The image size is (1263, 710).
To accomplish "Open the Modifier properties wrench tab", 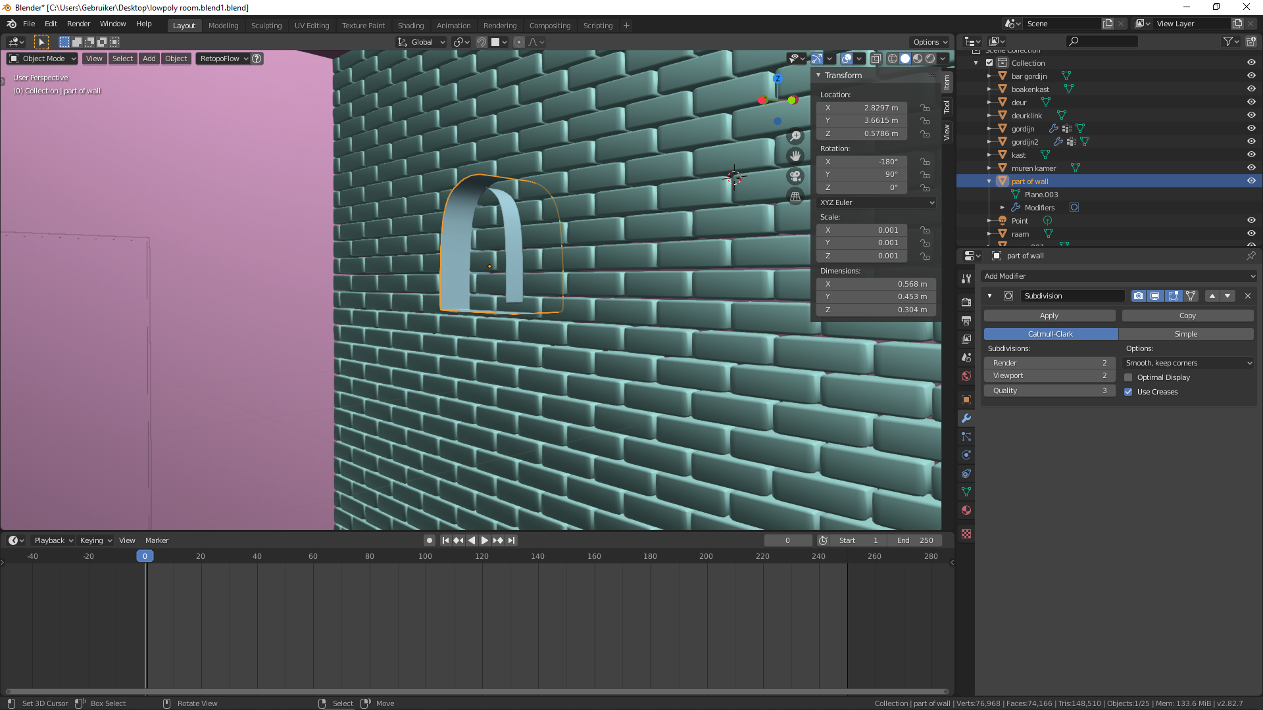I will pyautogui.click(x=966, y=418).
